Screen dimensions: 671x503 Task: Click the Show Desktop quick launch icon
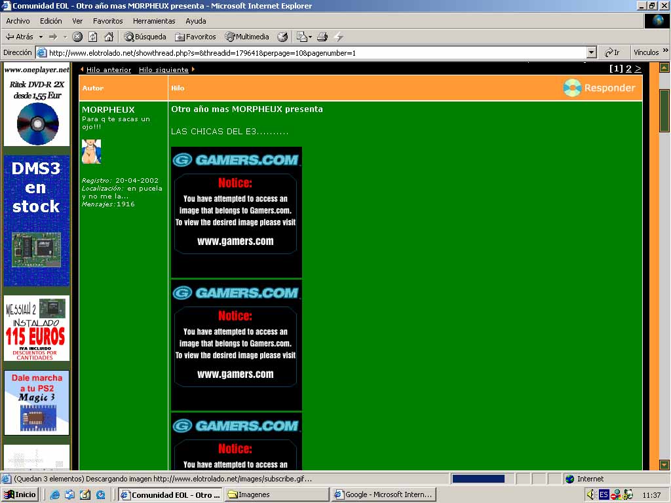click(x=69, y=495)
